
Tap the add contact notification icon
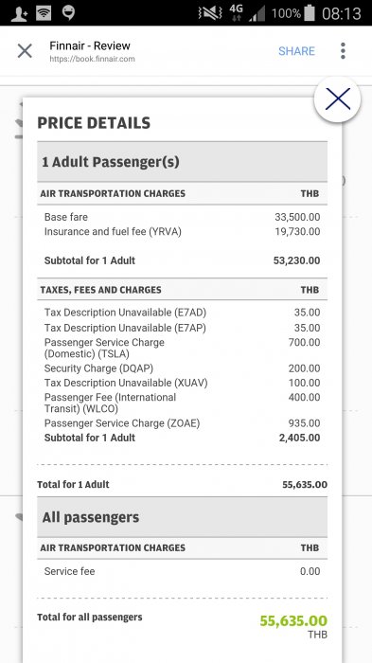click(x=20, y=13)
